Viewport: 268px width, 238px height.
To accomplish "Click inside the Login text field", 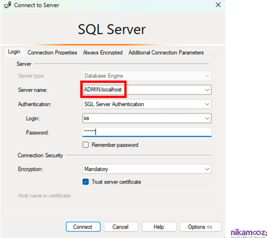I will tap(143, 118).
